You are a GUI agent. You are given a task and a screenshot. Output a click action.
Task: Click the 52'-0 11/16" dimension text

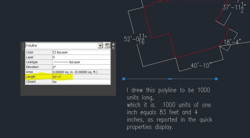pyautogui.click(x=135, y=39)
